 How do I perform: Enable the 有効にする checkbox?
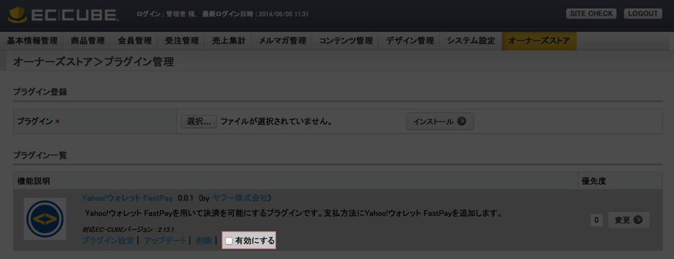(229, 241)
